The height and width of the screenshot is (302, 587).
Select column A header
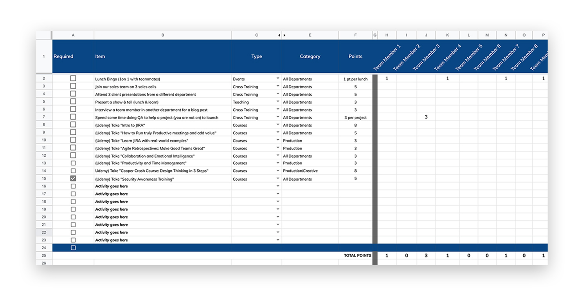tap(73, 35)
